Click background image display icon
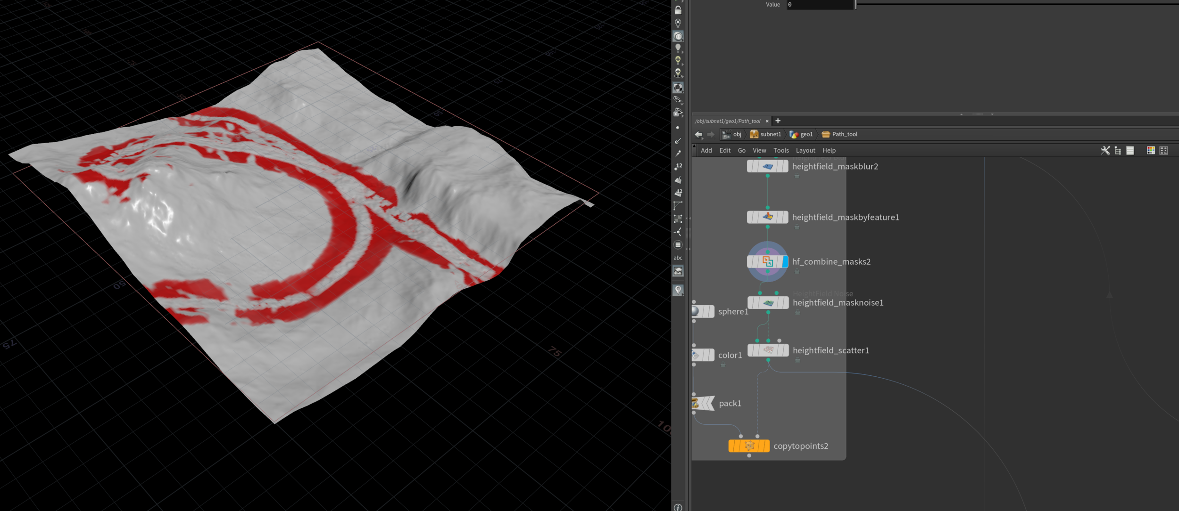Image resolution: width=1179 pixels, height=511 pixels. point(678,271)
